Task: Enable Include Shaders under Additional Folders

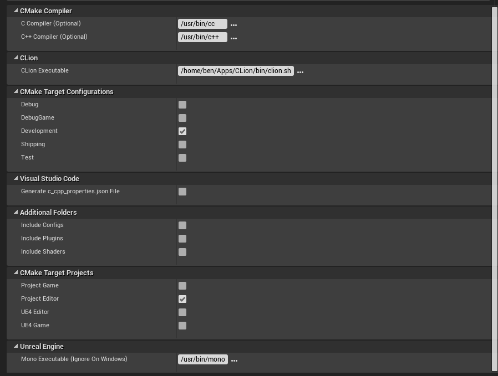Action: [182, 252]
